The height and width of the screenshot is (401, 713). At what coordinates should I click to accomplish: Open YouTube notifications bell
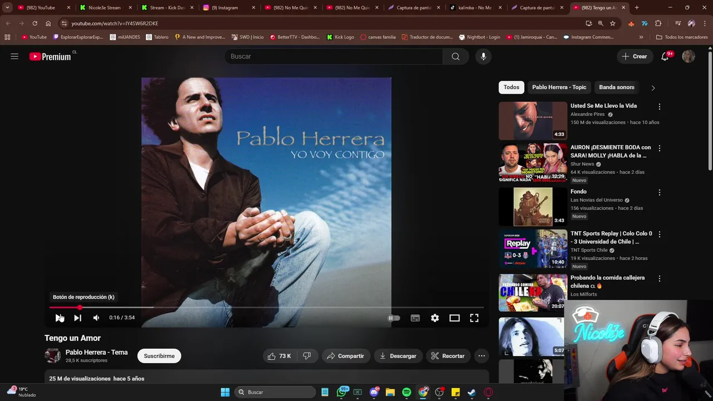coord(665,56)
